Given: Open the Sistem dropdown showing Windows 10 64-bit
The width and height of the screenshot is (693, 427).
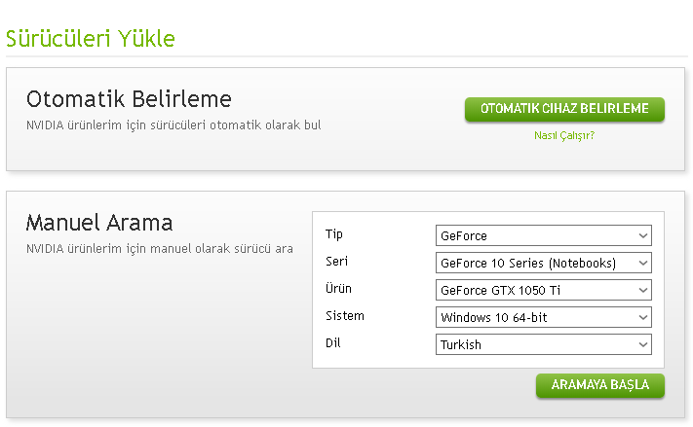Looking at the screenshot, I should [534, 317].
